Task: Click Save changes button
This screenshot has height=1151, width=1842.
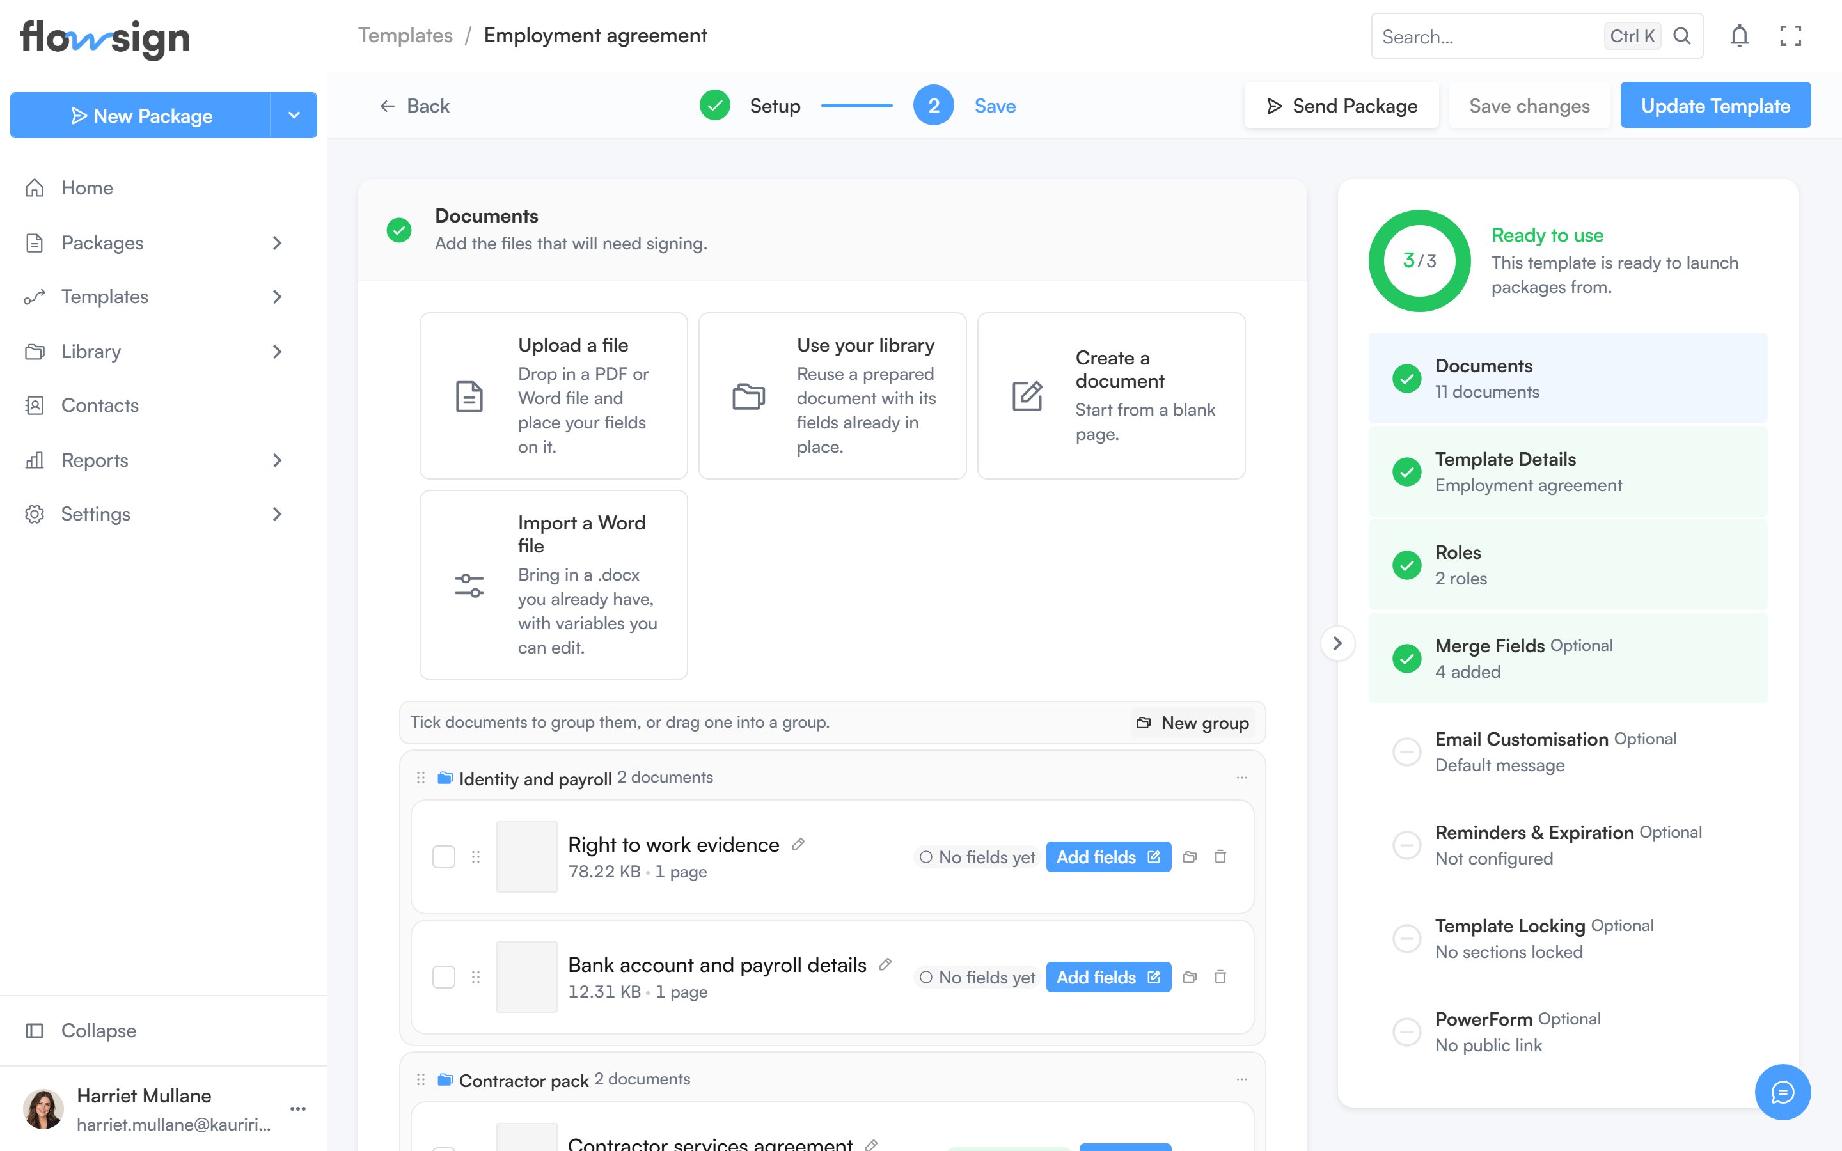Action: tap(1529, 106)
